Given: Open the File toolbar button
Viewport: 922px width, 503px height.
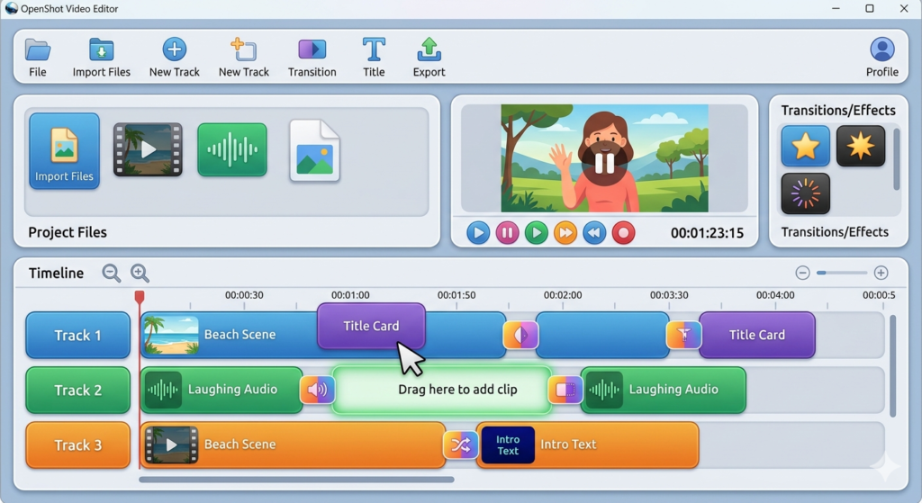Looking at the screenshot, I should coord(38,58).
